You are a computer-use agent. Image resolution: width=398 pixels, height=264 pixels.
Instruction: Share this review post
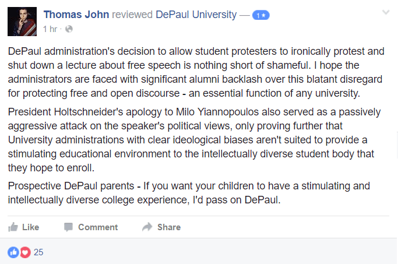161,227
